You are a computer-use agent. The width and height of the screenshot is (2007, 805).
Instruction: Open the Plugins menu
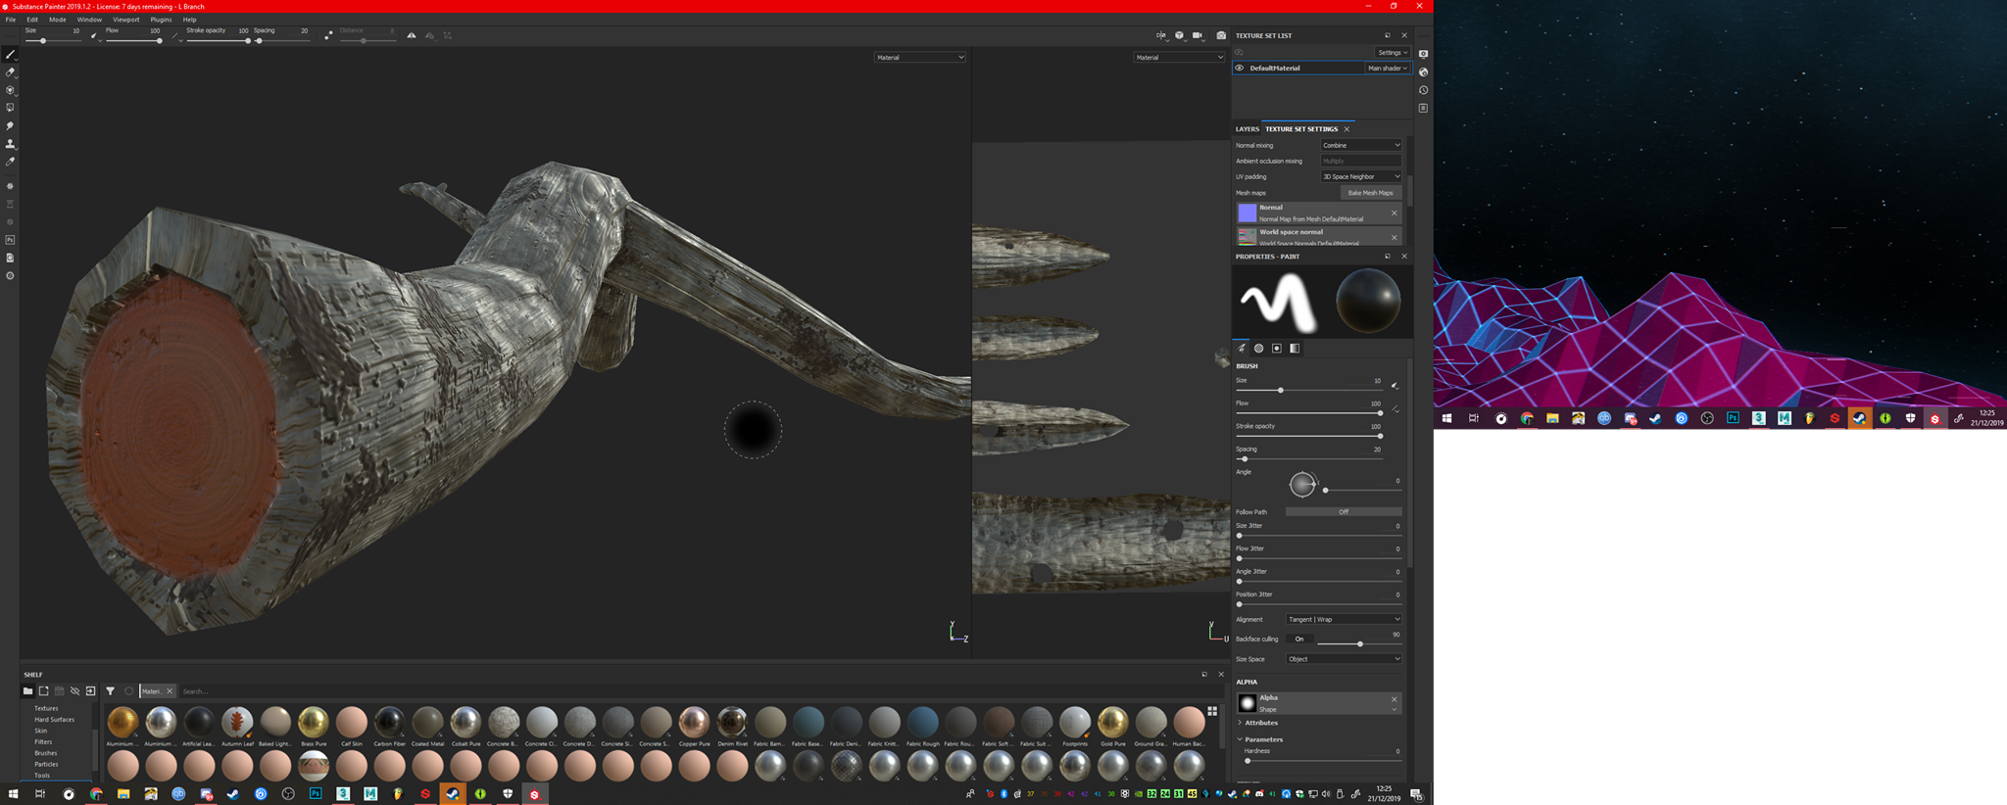point(161,20)
